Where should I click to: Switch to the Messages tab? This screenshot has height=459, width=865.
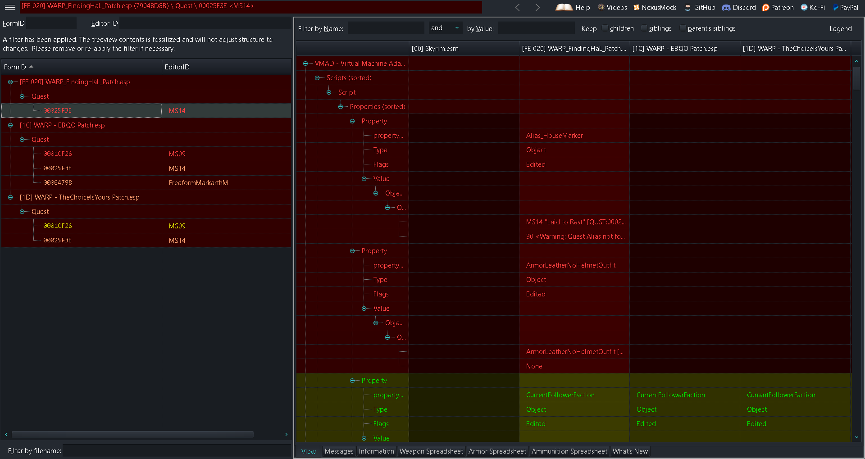click(x=339, y=451)
